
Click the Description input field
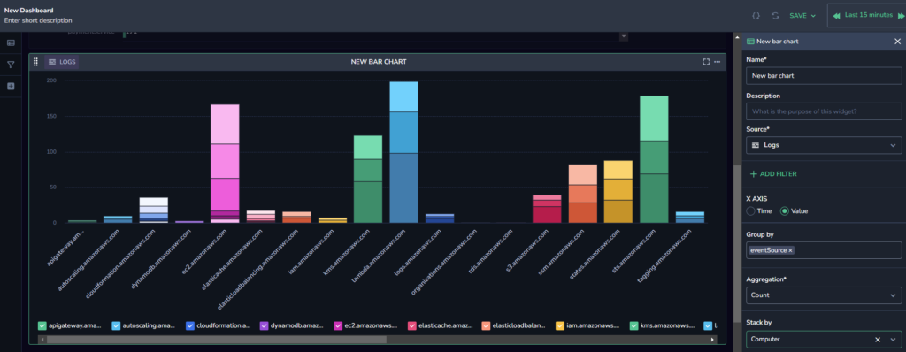pyautogui.click(x=824, y=111)
